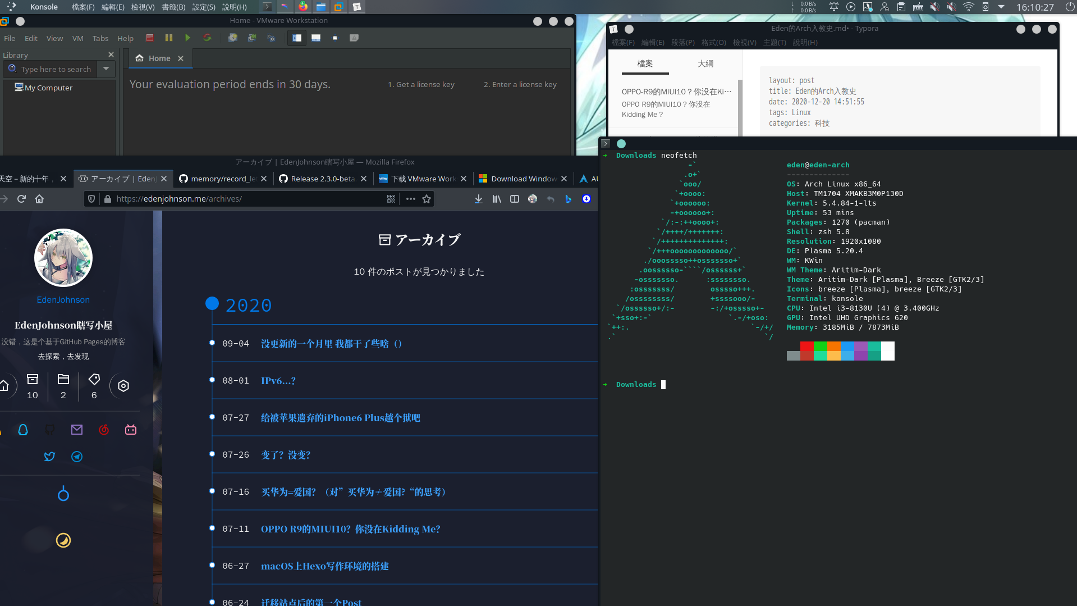The width and height of the screenshot is (1077, 606).
Task: Switch to the 大綱 tab in Typora
Action: [705, 63]
